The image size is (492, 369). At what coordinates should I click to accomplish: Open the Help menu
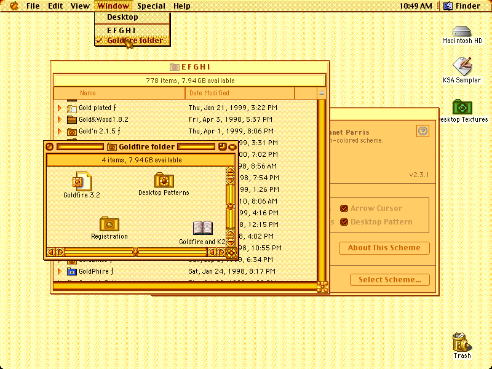182,6
